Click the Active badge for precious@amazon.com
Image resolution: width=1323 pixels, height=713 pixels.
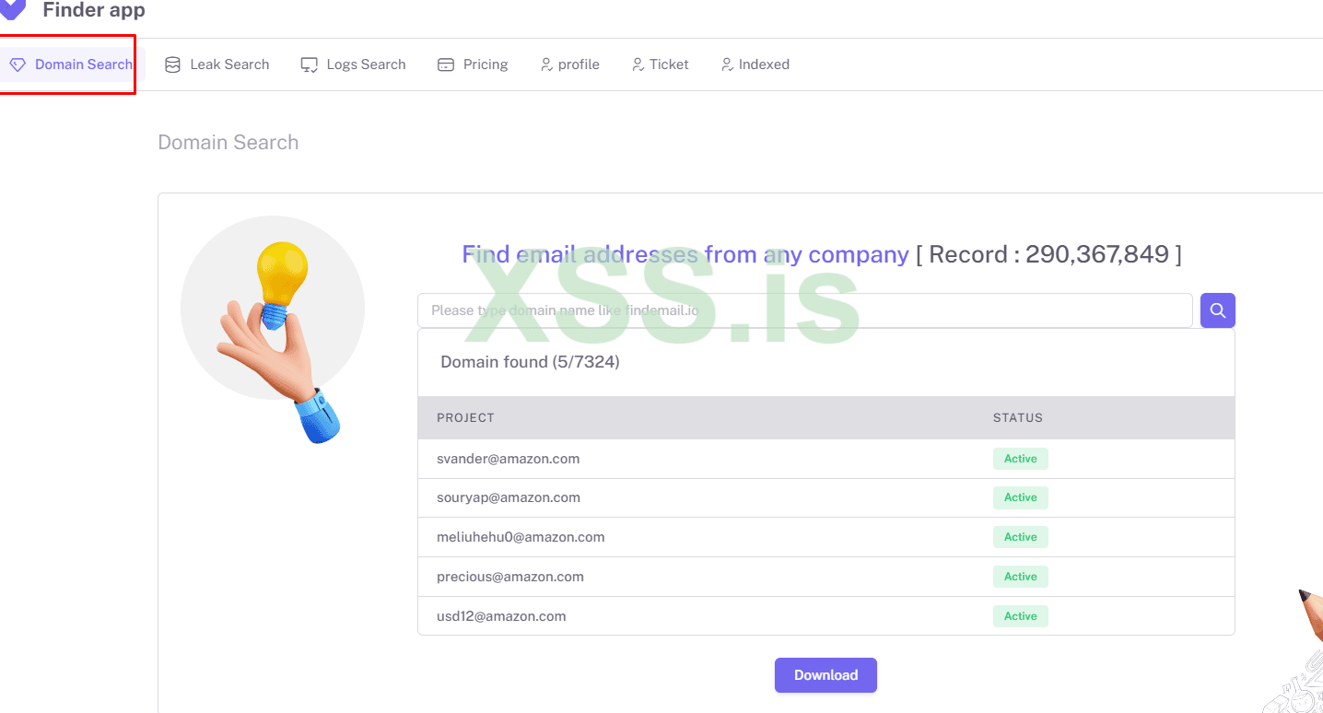(x=1020, y=577)
